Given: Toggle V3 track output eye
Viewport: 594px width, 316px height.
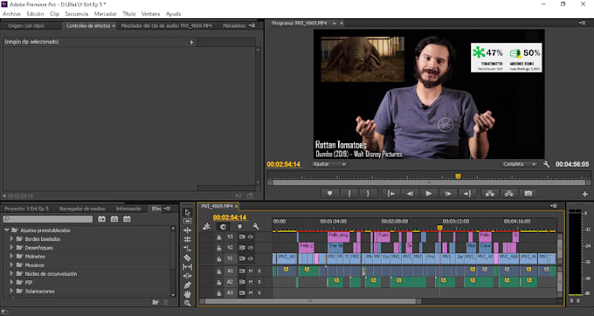Looking at the screenshot, I should (251, 237).
